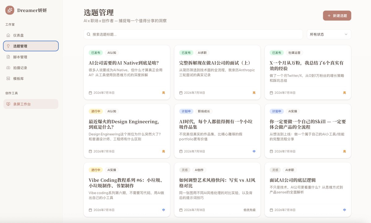Click the magnifier icon in search bar

click(89, 34)
